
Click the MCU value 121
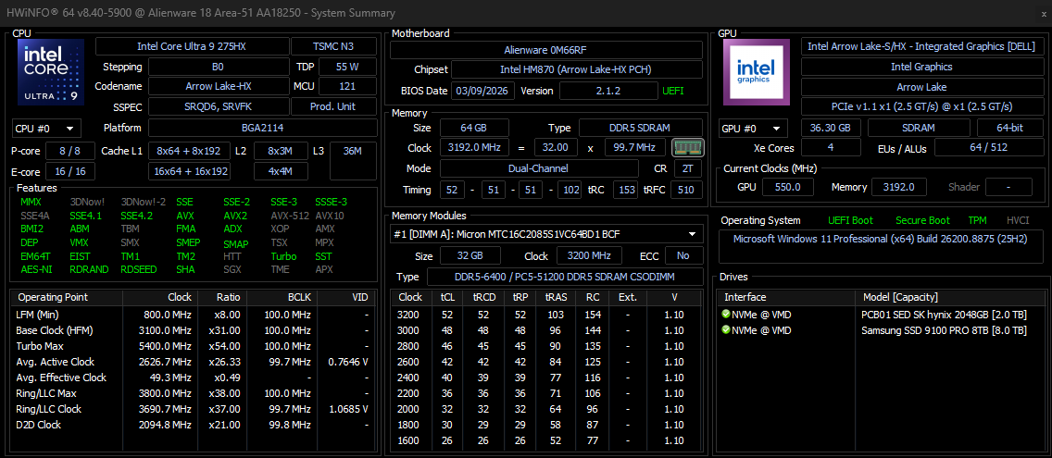click(347, 86)
